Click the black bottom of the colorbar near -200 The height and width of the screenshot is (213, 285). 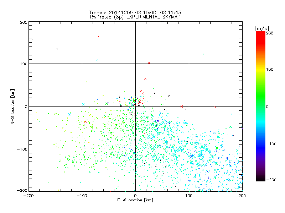click(x=261, y=179)
